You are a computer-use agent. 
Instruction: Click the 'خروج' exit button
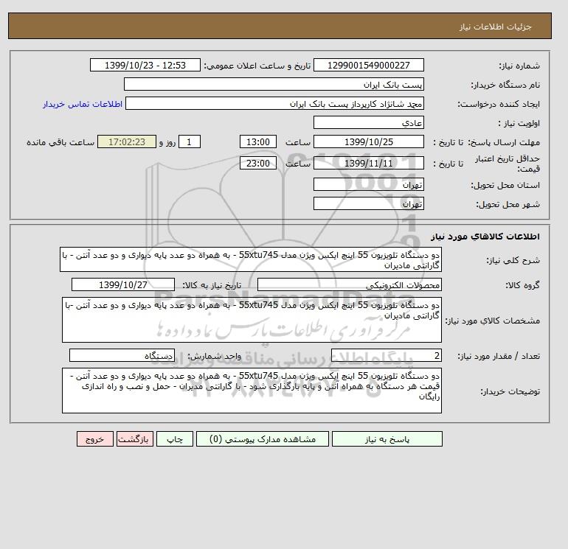point(95,439)
